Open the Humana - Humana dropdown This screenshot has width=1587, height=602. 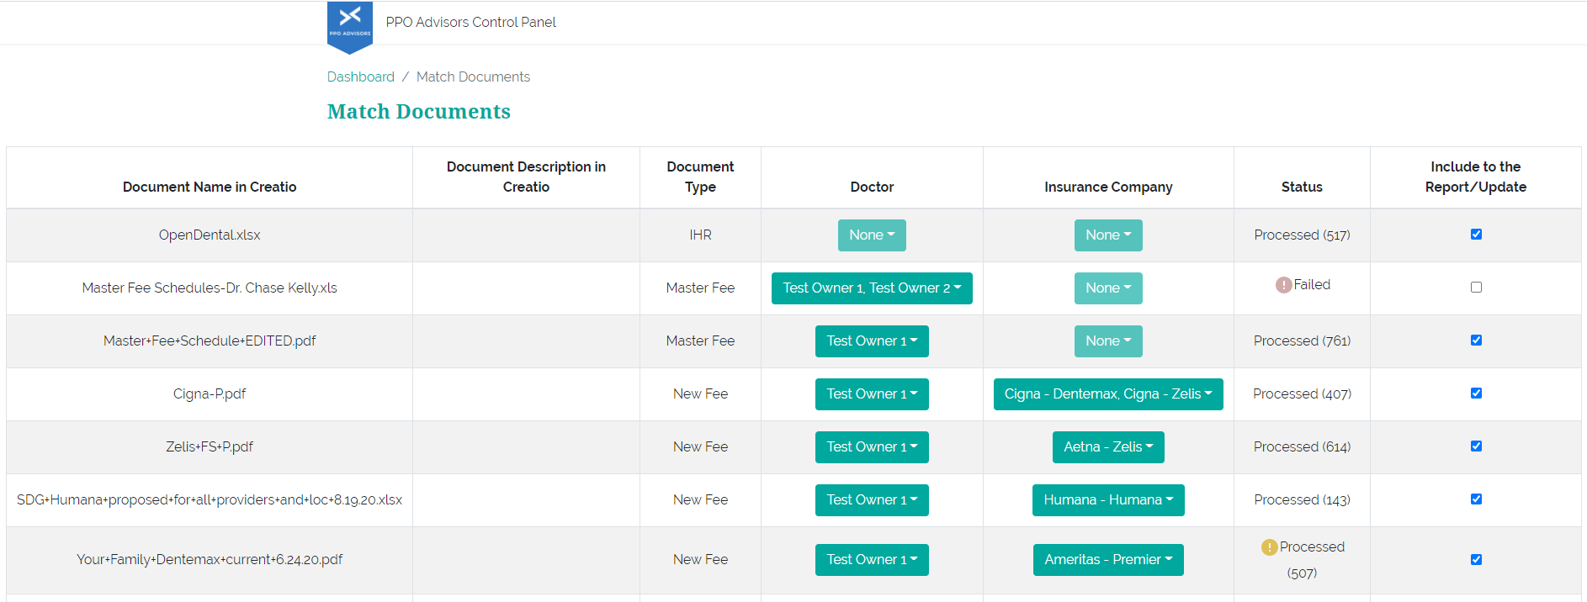point(1107,500)
